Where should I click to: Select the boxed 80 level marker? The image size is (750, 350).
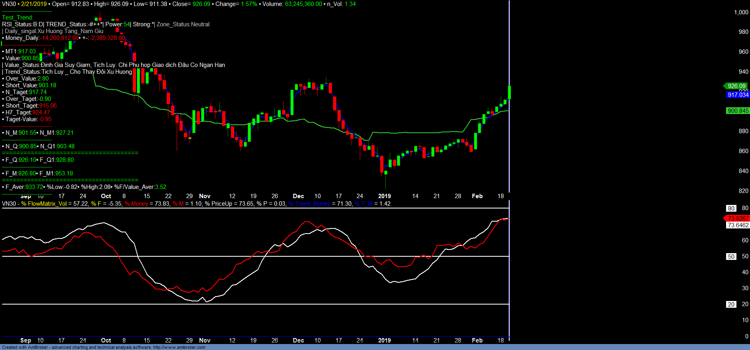tap(731, 208)
